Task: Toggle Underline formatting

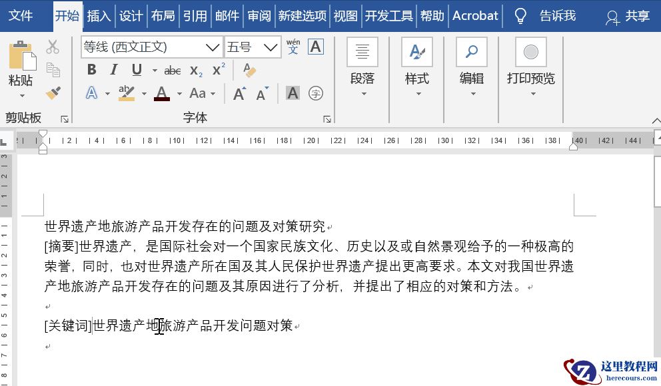Action: coord(137,69)
